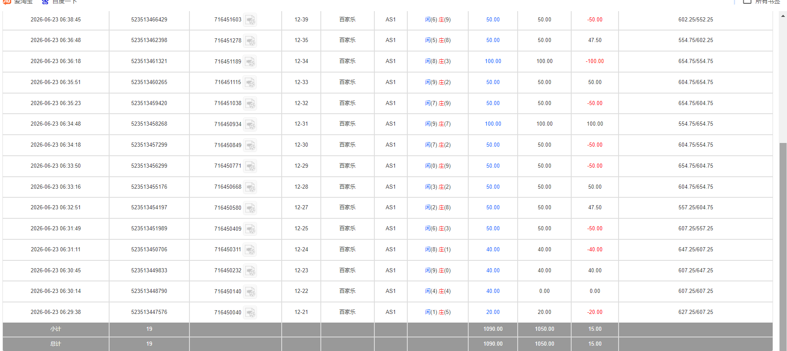Open video replay icon for round 716450934
787x351 pixels.
coord(250,124)
